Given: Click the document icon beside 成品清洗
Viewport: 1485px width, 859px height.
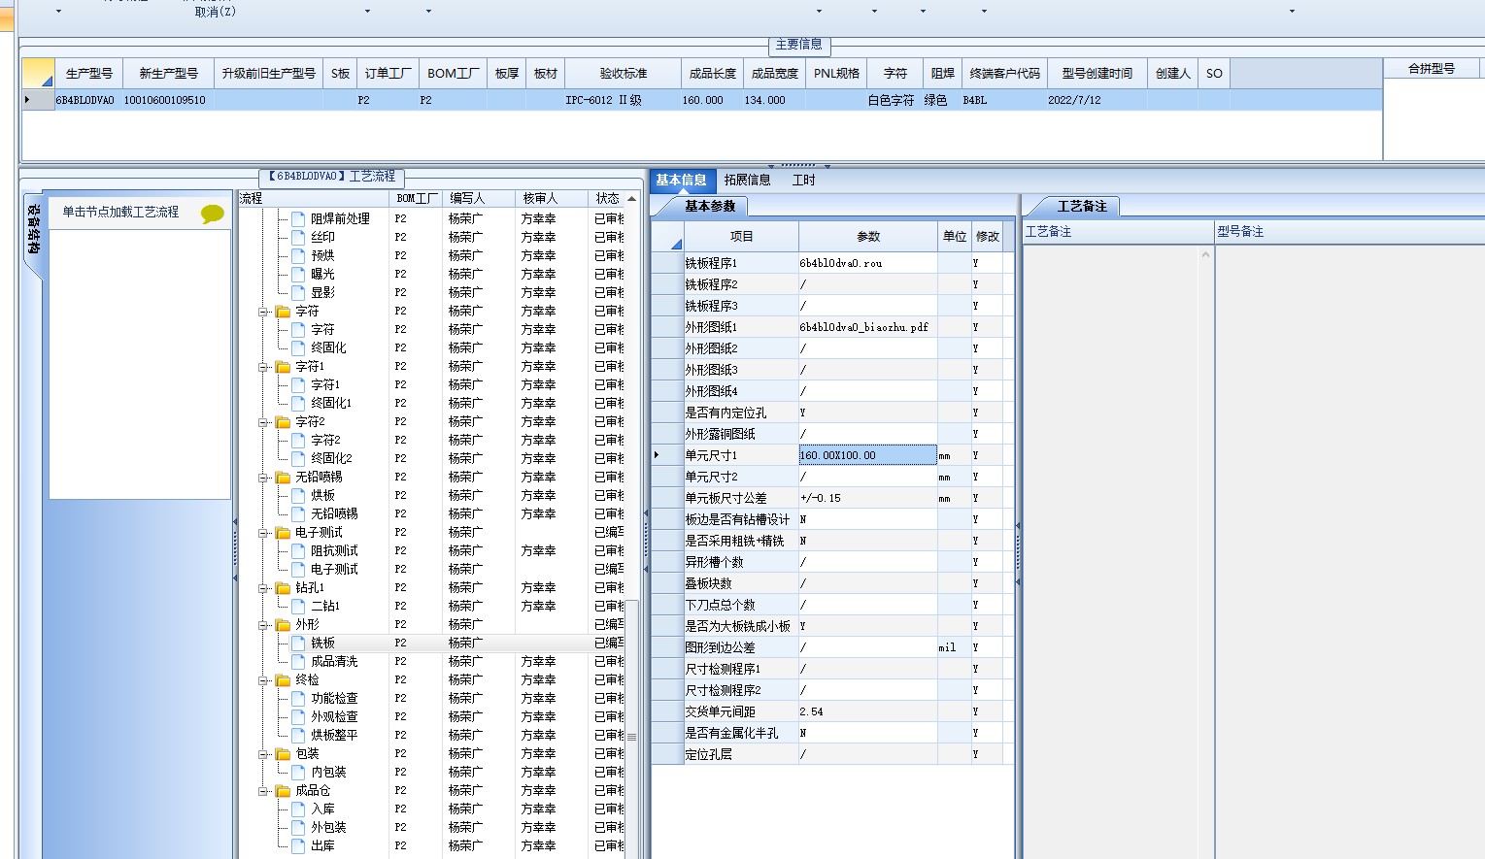Looking at the screenshot, I should pos(299,662).
